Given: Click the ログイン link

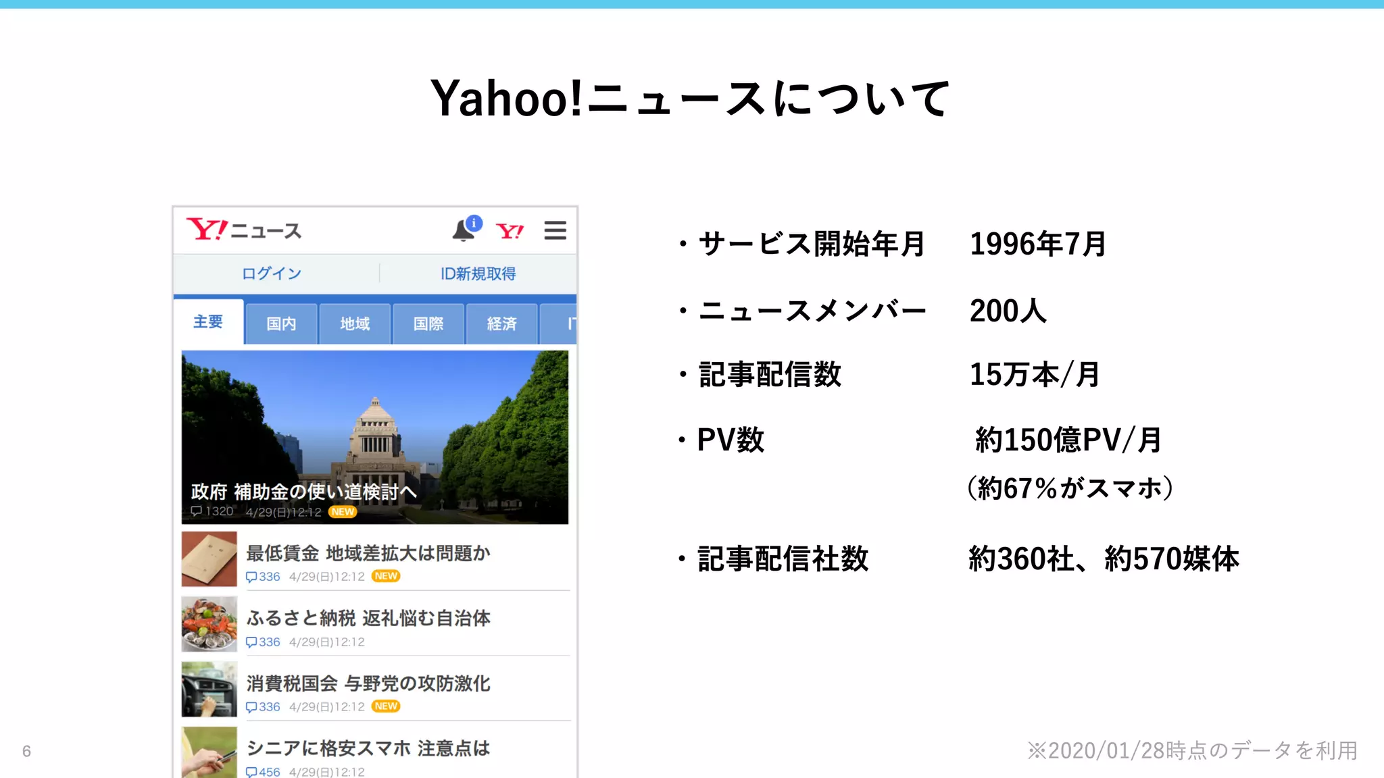Looking at the screenshot, I should coord(272,274).
